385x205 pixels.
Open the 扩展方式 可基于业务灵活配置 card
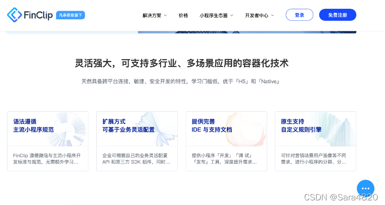[137, 141]
